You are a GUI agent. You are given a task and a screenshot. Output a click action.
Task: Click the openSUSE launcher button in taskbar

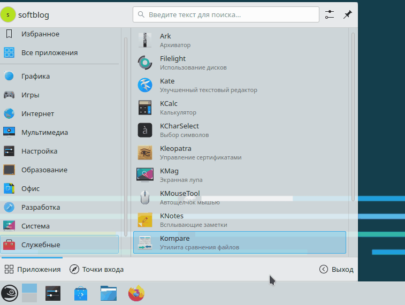10,293
